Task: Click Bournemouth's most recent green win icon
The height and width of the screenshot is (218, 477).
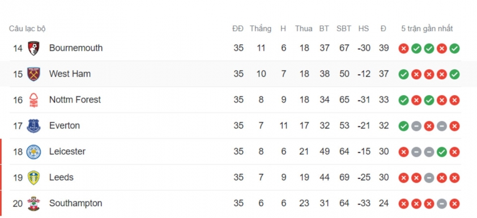Action: [454, 48]
